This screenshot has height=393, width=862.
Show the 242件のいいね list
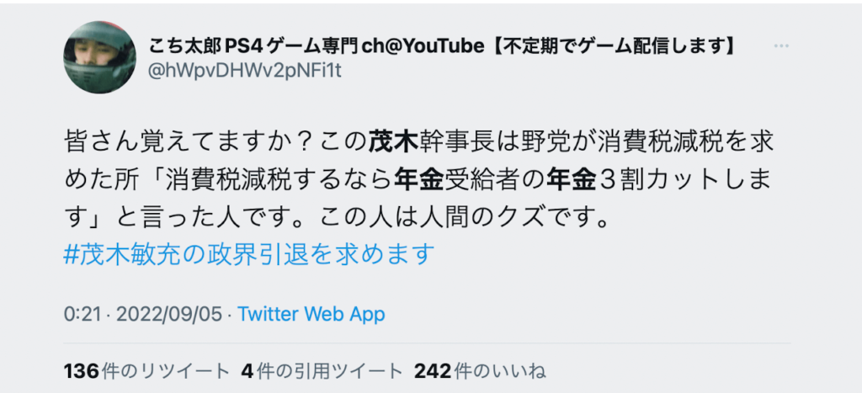click(x=480, y=372)
